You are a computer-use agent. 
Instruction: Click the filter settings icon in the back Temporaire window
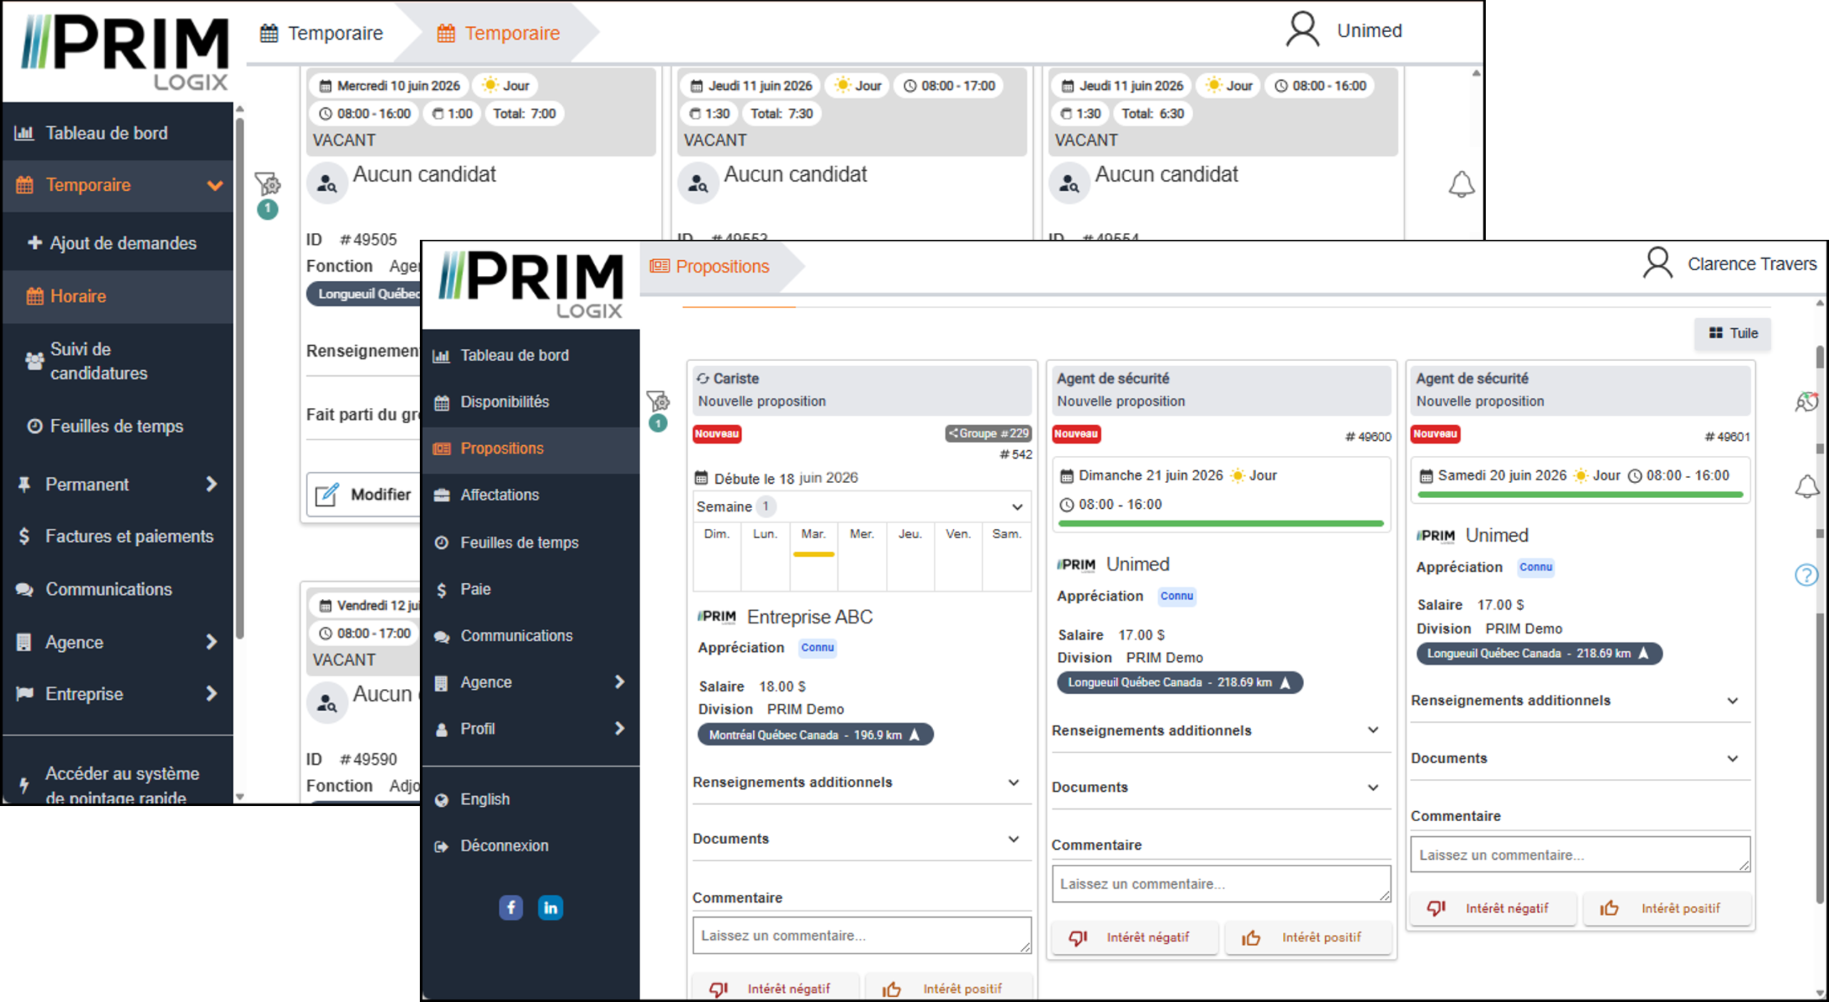tap(267, 184)
